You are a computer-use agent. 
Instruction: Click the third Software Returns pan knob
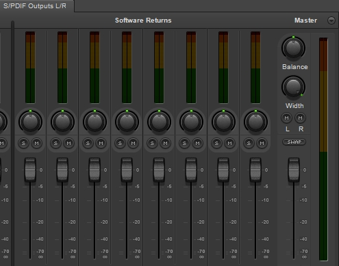(95, 122)
